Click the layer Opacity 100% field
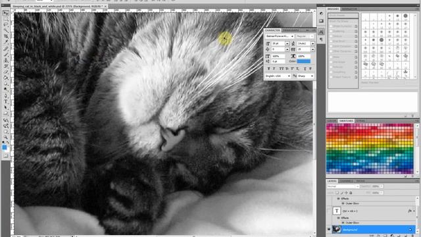Image resolution: width=421 pixels, height=237 pixels. tap(376, 186)
